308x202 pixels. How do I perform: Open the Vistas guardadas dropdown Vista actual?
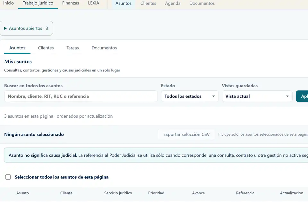[257, 96]
